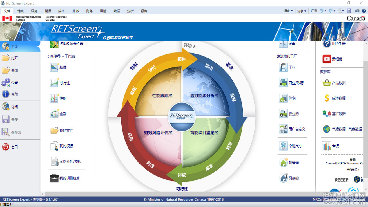Open the 风险 tab in the menu bar
Viewport: 368px width, 207px height.
103,11
